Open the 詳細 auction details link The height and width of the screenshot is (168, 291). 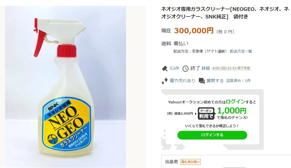coord(206,68)
